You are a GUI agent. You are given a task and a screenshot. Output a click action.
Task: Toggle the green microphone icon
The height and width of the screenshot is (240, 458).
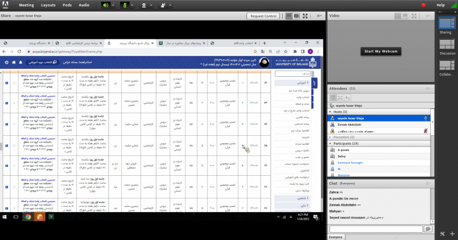[125, 5]
